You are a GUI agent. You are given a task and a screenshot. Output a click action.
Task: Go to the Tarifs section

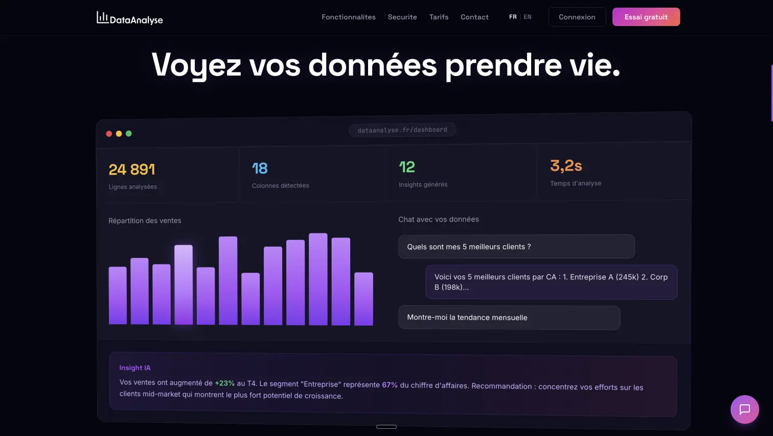(x=439, y=17)
